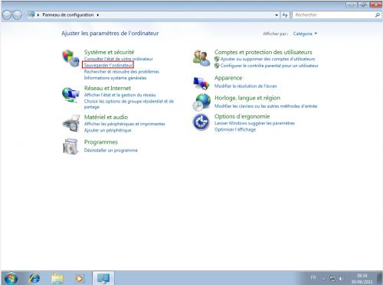The width and height of the screenshot is (383, 285).
Task: Click Ajouter un périphérique
Action: coord(108,130)
